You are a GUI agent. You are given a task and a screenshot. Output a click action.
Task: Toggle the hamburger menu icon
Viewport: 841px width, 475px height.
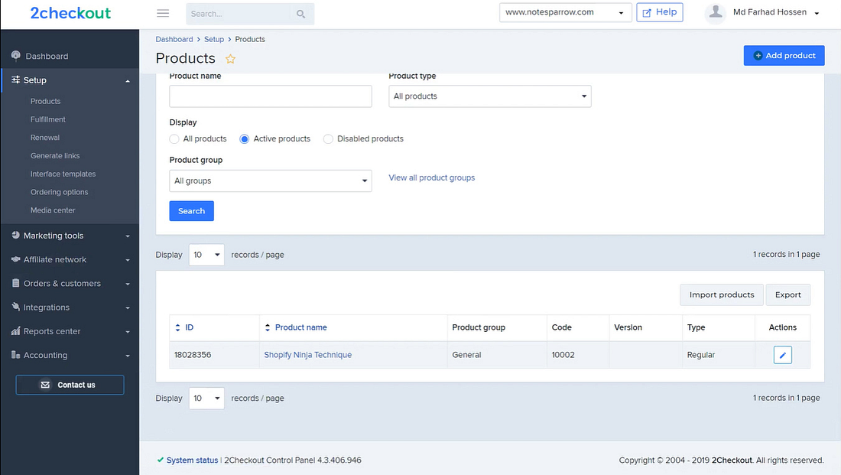[x=163, y=13]
